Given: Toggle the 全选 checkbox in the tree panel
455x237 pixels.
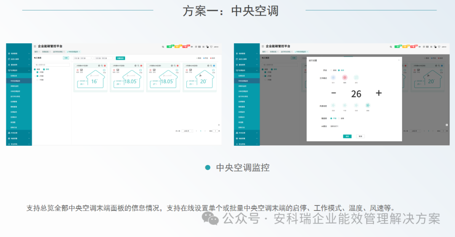Looking at the screenshot, I should pyautogui.click(x=35, y=69).
